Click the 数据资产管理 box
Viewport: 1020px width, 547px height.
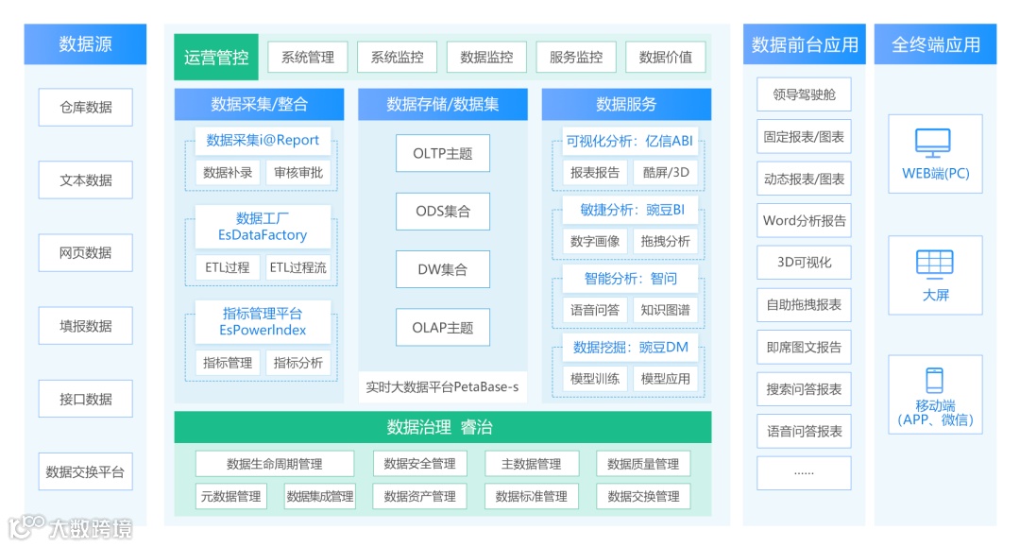[x=419, y=496]
